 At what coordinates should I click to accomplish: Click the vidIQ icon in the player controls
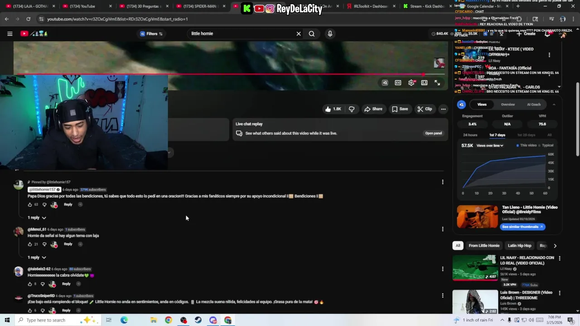tap(385, 83)
